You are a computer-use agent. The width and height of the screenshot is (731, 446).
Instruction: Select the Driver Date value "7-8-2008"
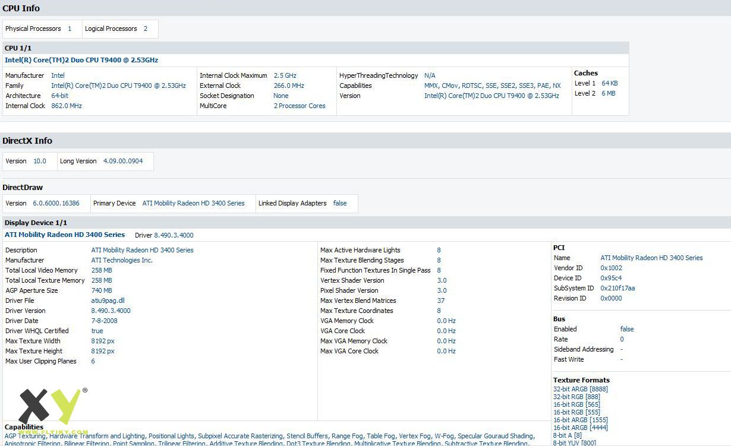click(105, 321)
